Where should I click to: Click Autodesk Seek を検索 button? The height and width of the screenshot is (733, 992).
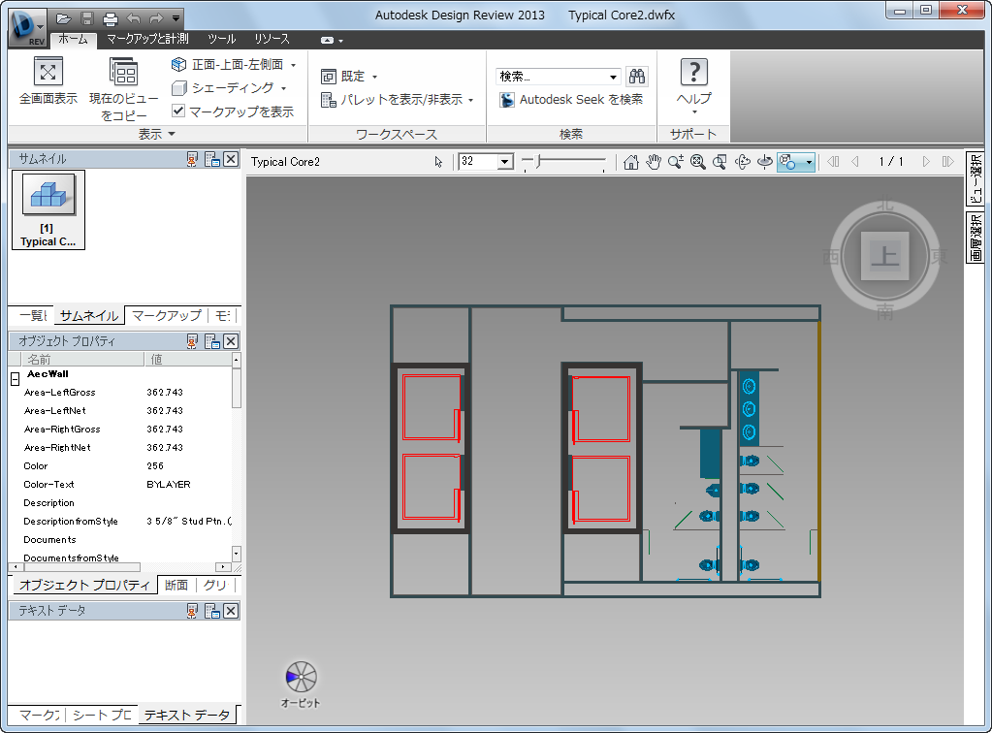click(x=571, y=99)
